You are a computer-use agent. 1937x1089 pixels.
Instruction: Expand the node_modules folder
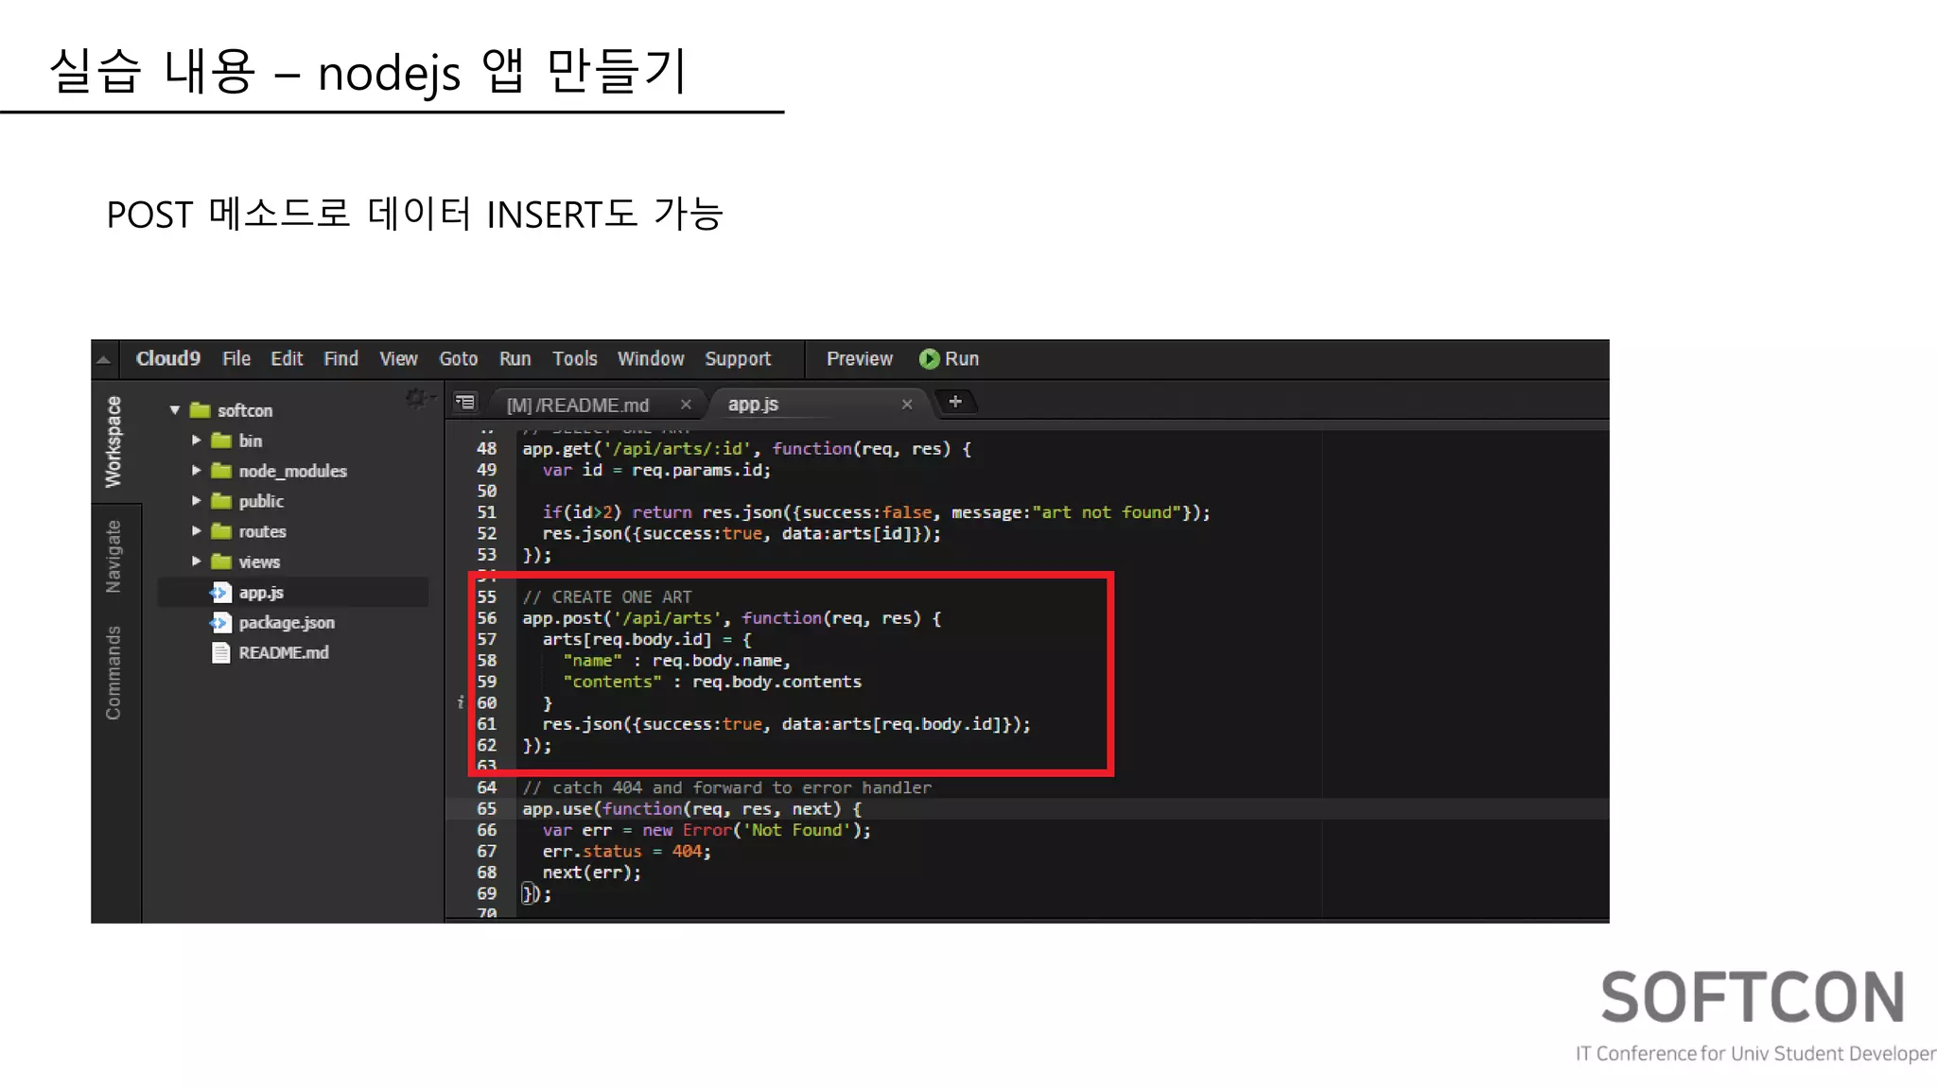[197, 471]
